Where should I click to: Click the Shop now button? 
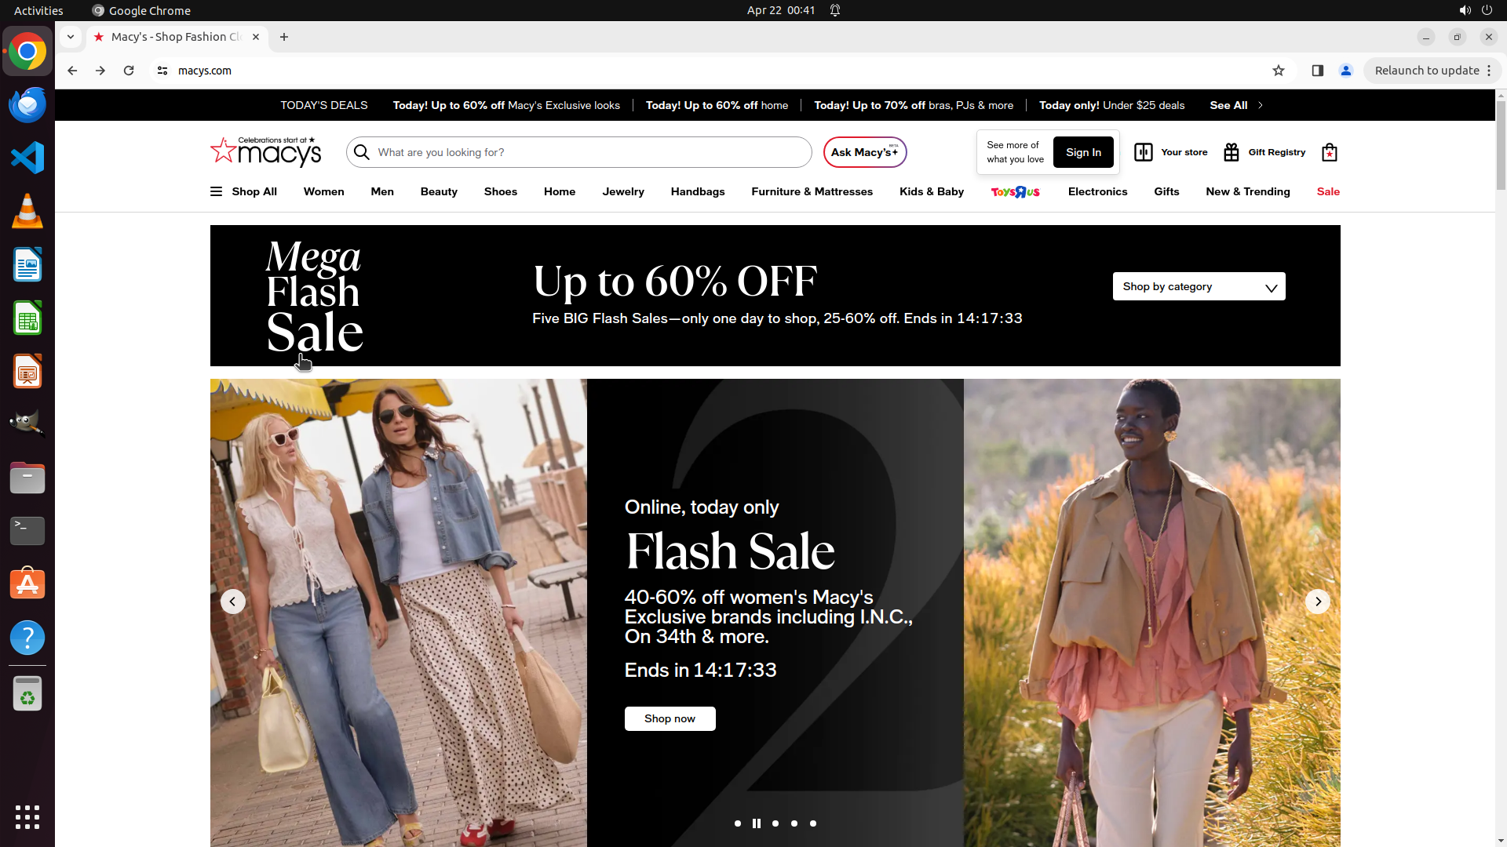(x=670, y=718)
